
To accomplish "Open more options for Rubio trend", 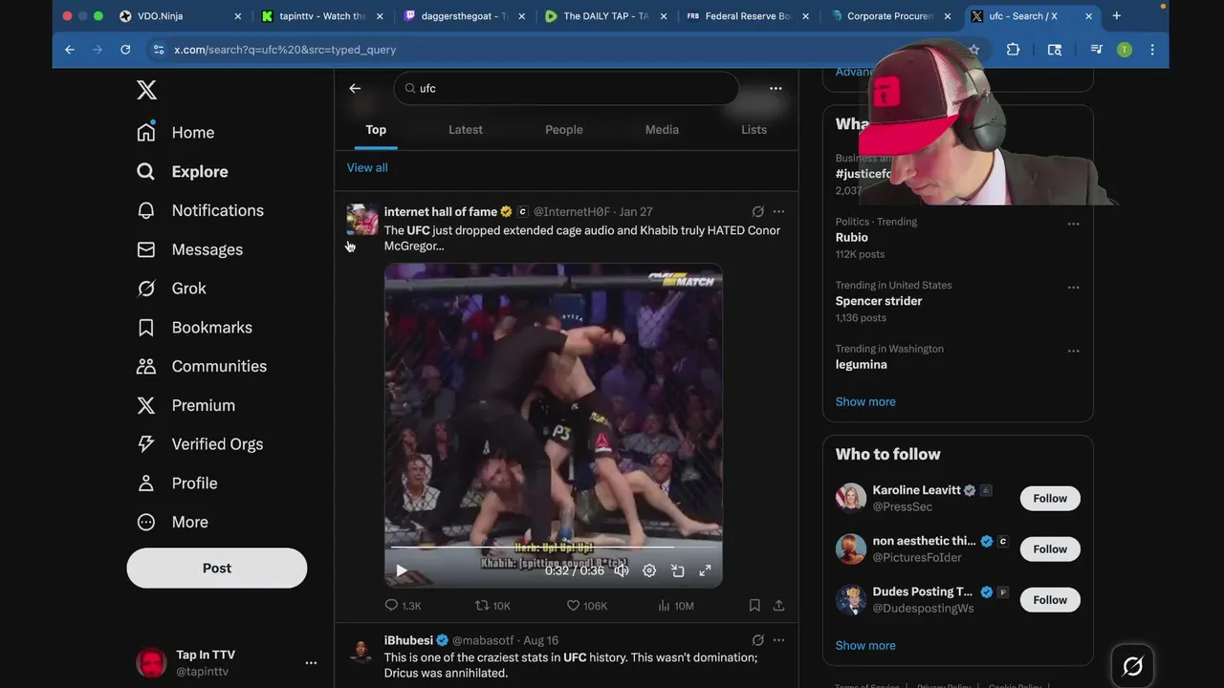I will pyautogui.click(x=1073, y=224).
